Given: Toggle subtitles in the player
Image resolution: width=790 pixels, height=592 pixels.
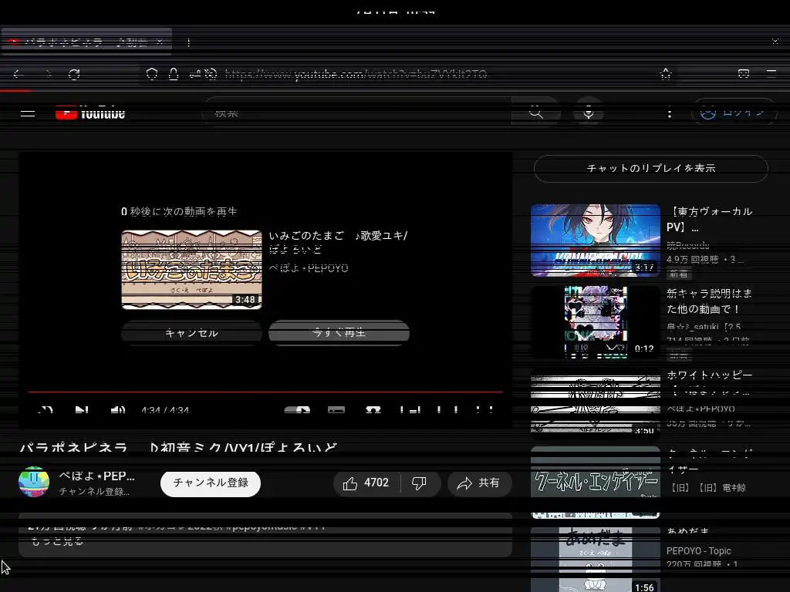Looking at the screenshot, I should pos(336,410).
